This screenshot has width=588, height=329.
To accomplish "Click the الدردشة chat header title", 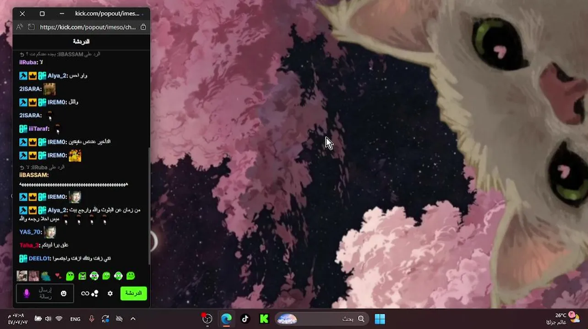I will click(81, 42).
